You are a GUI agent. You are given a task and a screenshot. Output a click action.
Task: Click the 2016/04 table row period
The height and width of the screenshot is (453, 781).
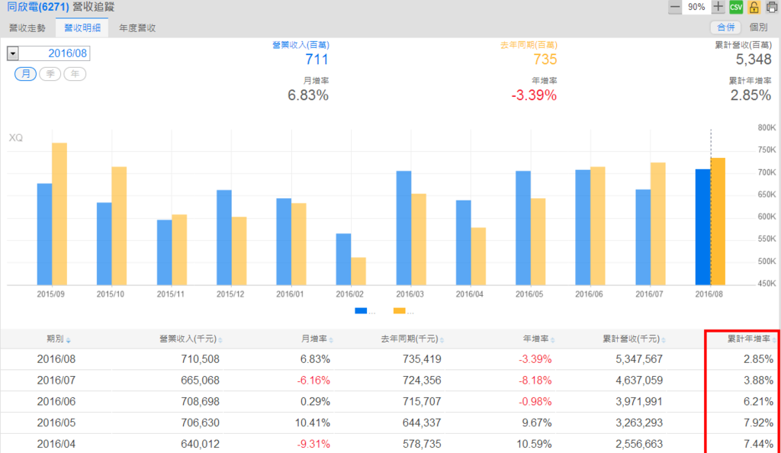[x=56, y=444]
